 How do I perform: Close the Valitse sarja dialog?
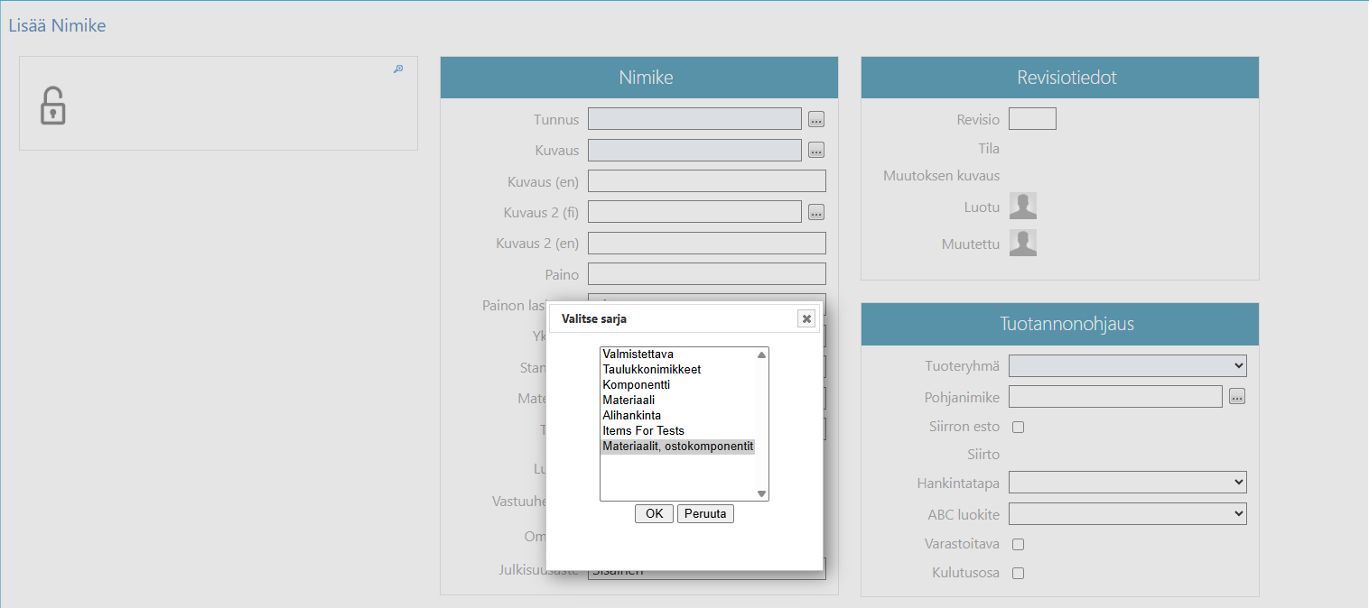[x=806, y=318]
